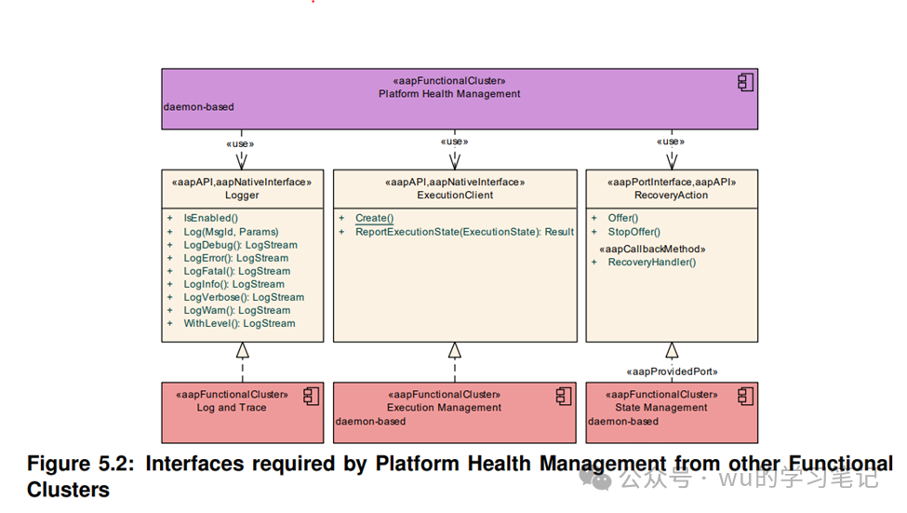
Task: Click the realization arrowhead below Logger
Action: click(x=243, y=350)
